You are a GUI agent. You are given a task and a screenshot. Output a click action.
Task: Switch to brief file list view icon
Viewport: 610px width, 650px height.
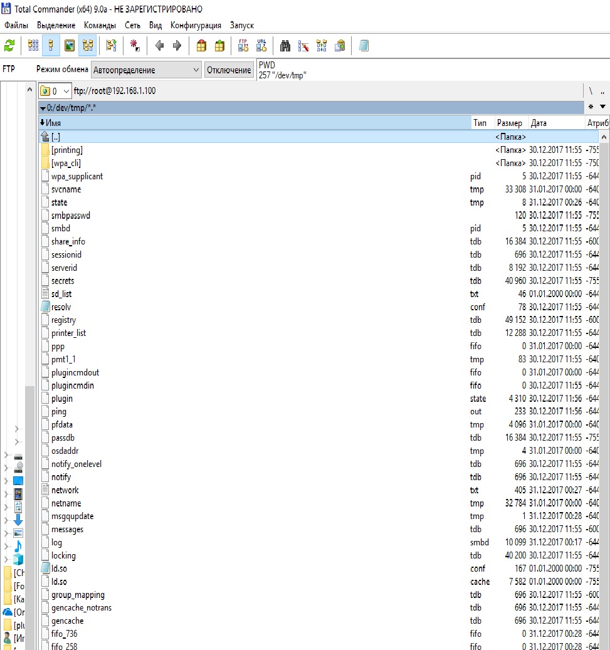[33, 46]
